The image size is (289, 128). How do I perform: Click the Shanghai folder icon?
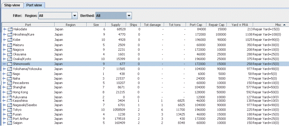click(10, 87)
